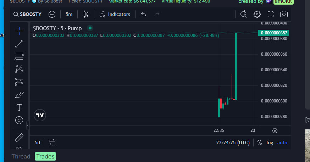Screen dimensions: 310x162
Task: Click the $BOOSTY · 5 · Pump title
Action: coord(57,28)
